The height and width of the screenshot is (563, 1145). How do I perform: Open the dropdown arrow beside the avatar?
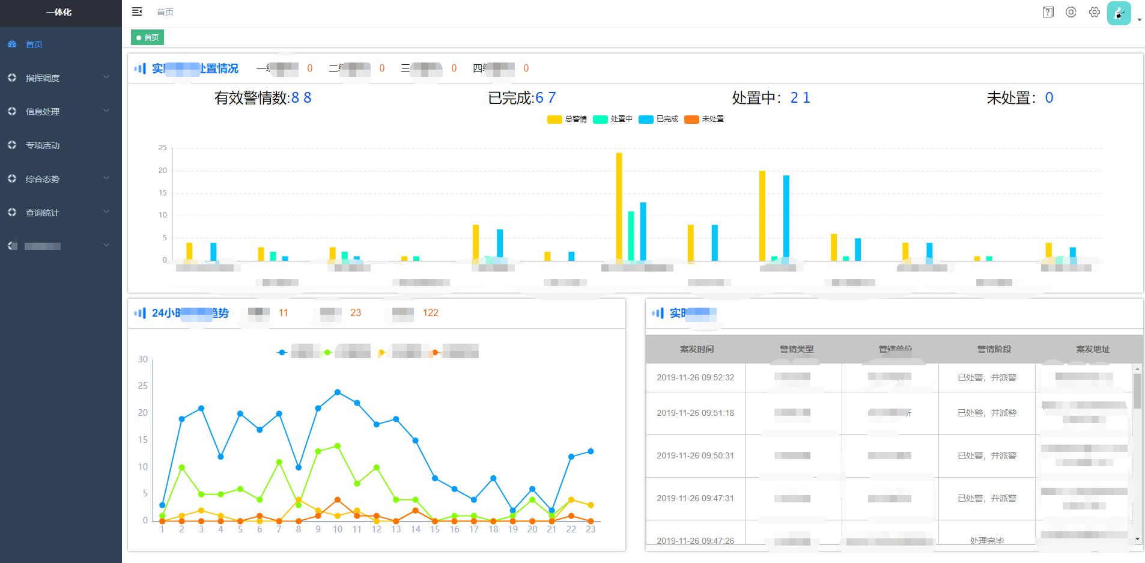pos(1140,20)
